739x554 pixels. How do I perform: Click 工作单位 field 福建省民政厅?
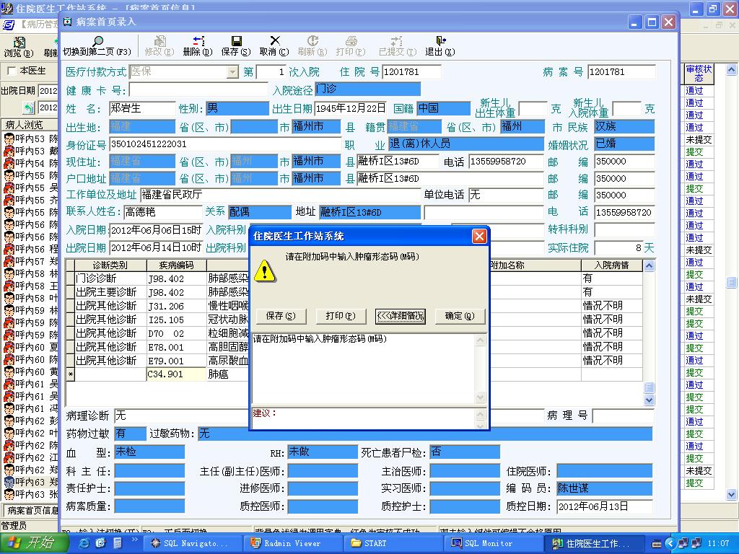(280, 195)
